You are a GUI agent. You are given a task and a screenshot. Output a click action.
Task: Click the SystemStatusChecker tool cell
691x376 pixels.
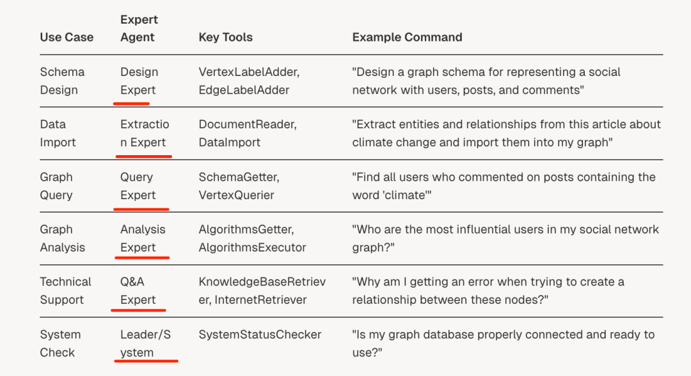coord(260,335)
